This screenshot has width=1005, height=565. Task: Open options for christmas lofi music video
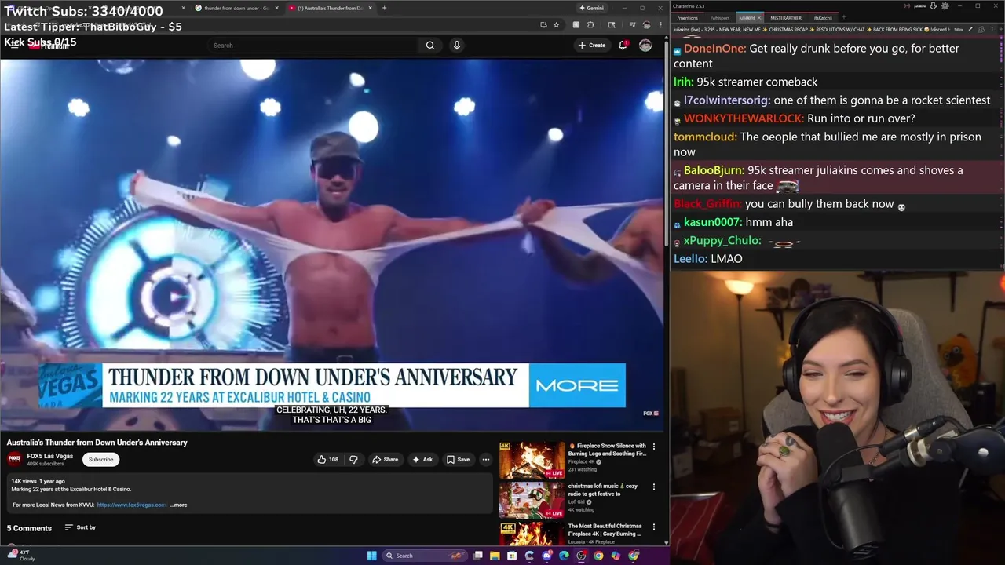coord(654,487)
